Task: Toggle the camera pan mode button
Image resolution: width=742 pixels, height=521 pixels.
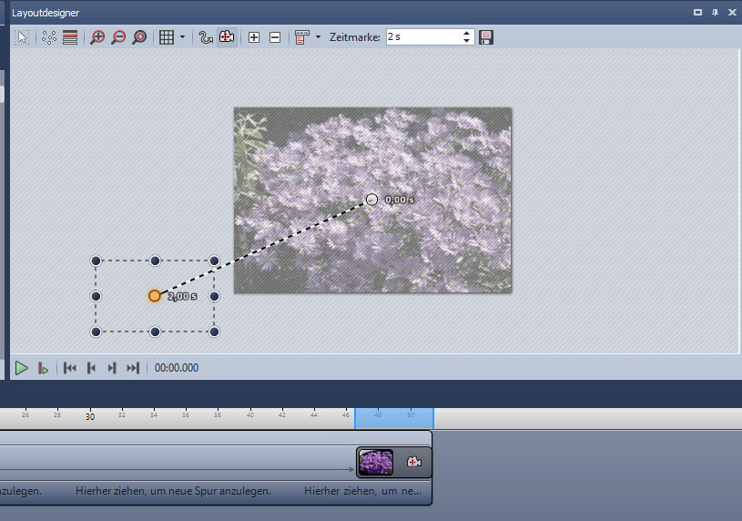Action: [x=227, y=37]
